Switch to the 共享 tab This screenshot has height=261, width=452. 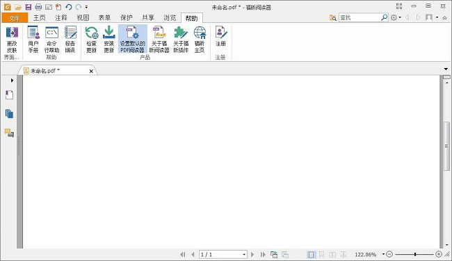(148, 18)
